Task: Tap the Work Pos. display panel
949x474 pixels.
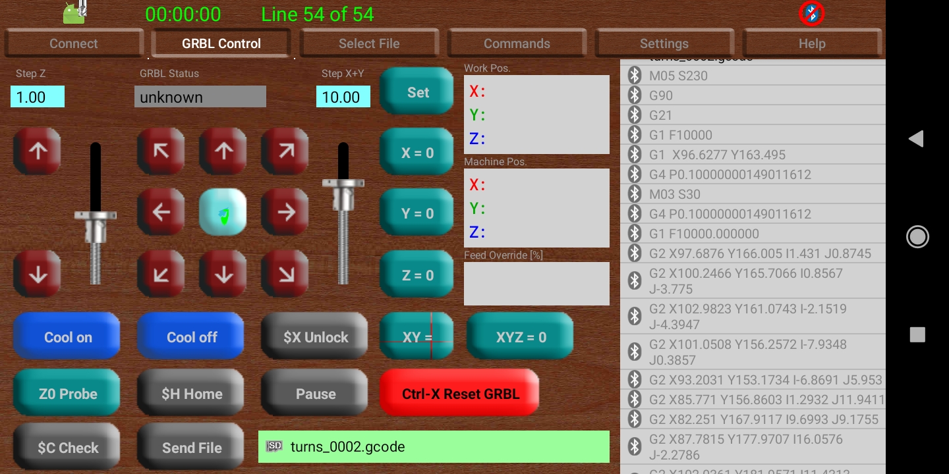Action: click(x=536, y=115)
